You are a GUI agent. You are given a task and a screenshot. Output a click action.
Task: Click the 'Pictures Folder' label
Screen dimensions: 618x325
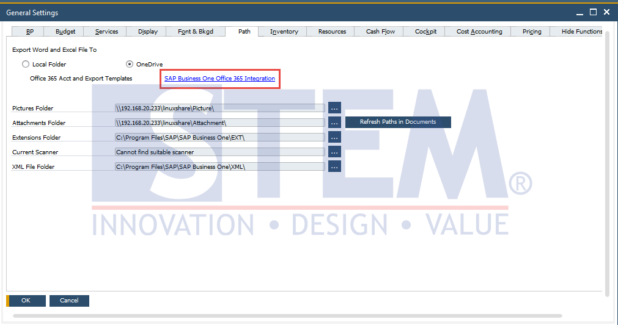coord(33,108)
